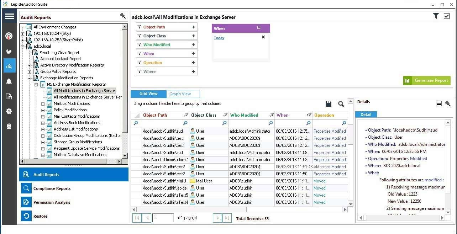Expand the 192.168.10.247(SQL) tree node
The height and width of the screenshot is (234, 457).
tap(22, 34)
